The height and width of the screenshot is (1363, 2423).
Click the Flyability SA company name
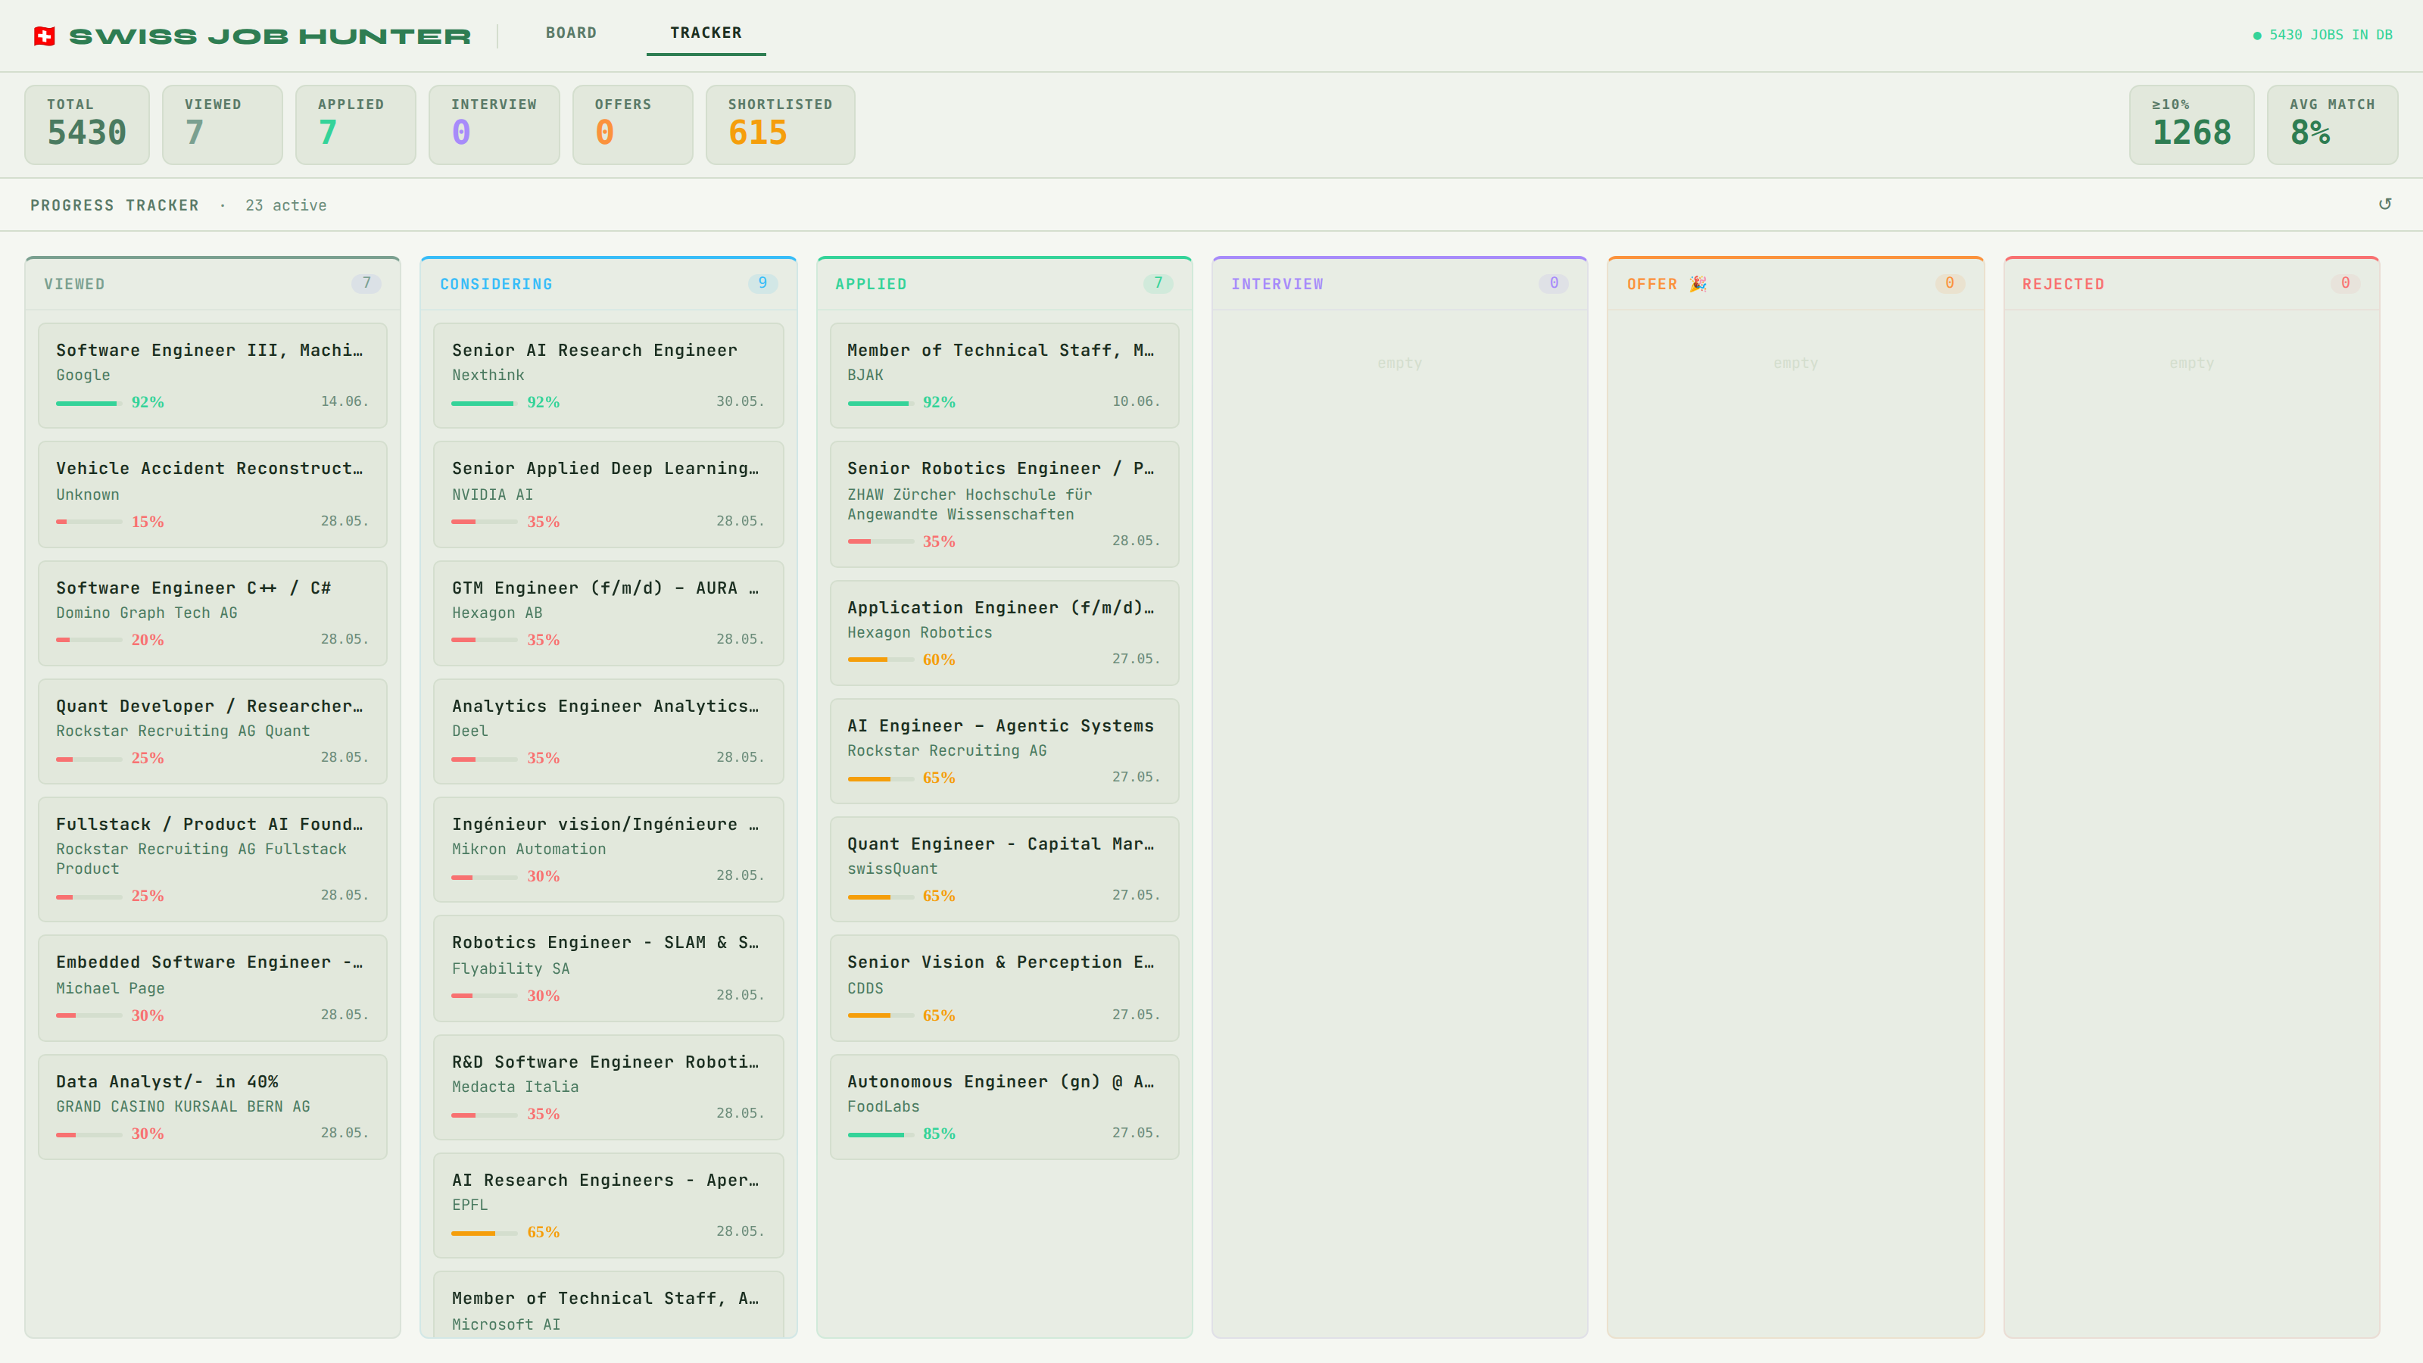pyautogui.click(x=511, y=969)
